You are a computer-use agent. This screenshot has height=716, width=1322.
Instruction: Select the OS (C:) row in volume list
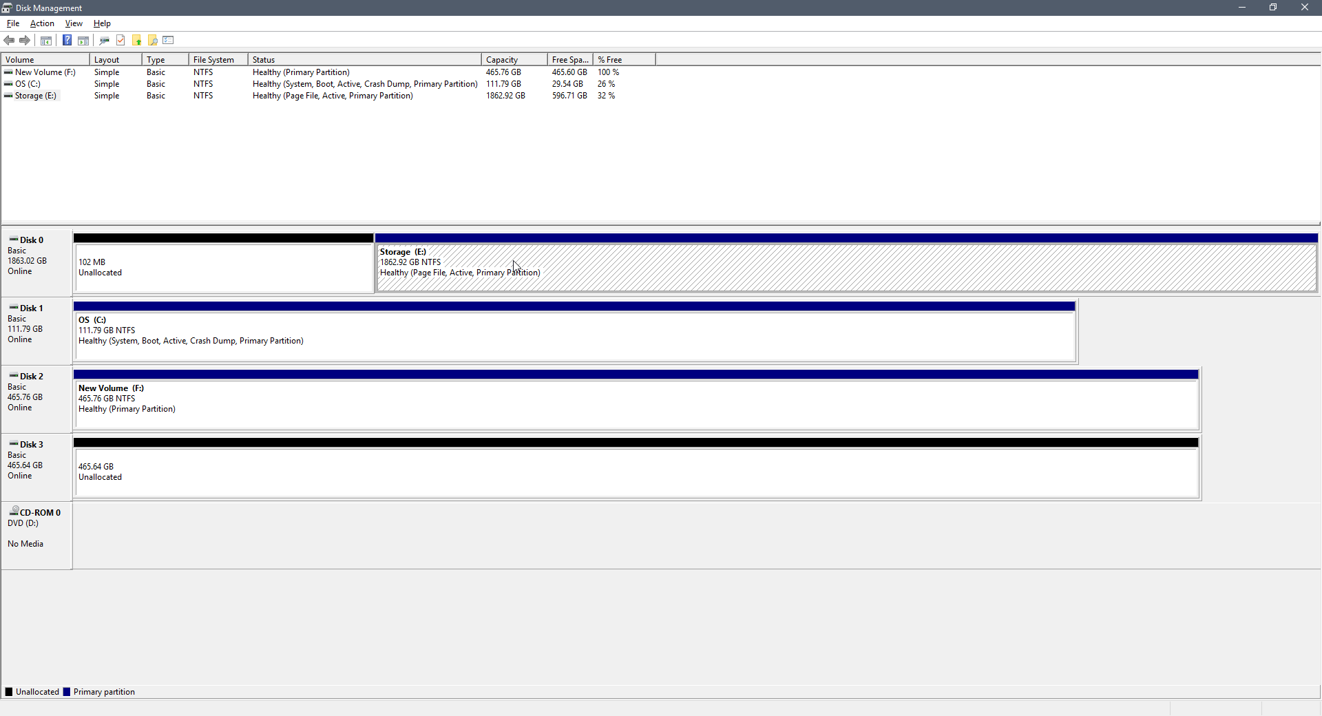[28, 84]
